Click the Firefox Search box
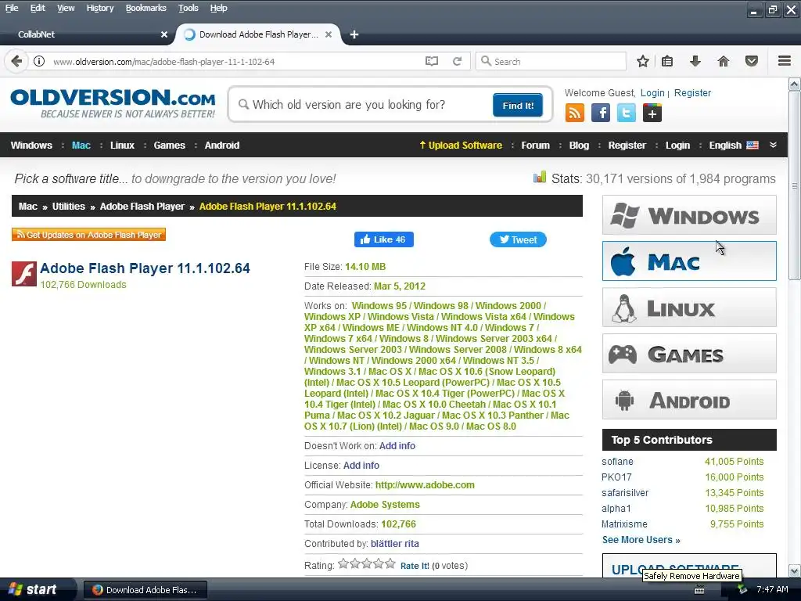 551,61
